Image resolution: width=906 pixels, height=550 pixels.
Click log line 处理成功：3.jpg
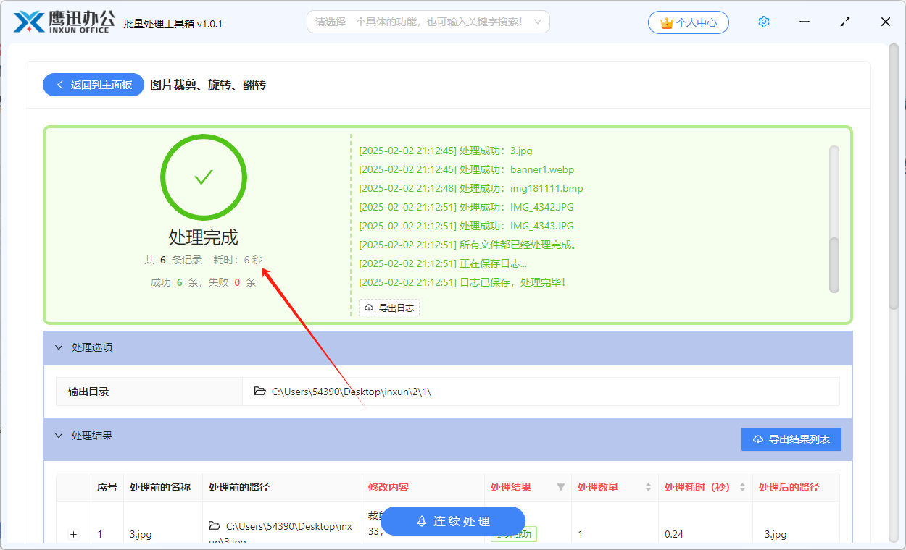click(x=446, y=151)
